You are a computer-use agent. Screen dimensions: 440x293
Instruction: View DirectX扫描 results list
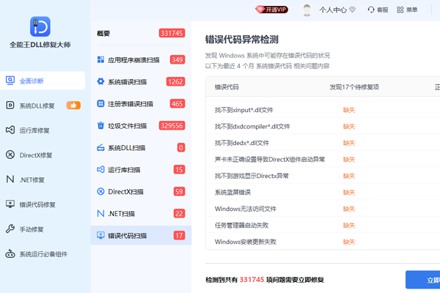point(141,191)
